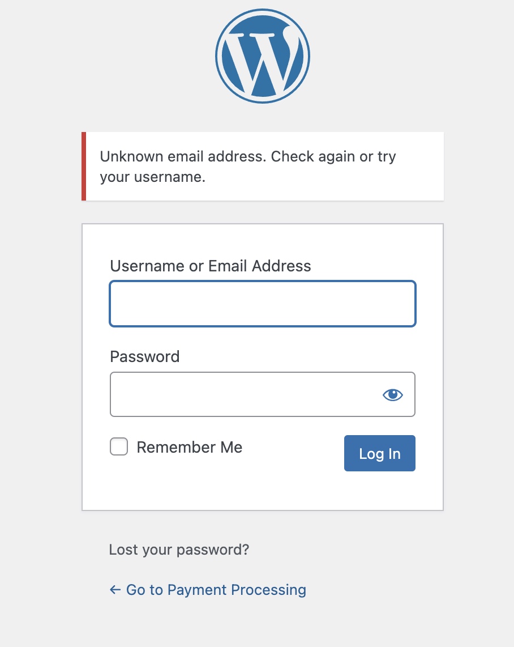Click the login form's white panel top edge
Image resolution: width=514 pixels, height=647 pixels.
(x=263, y=225)
